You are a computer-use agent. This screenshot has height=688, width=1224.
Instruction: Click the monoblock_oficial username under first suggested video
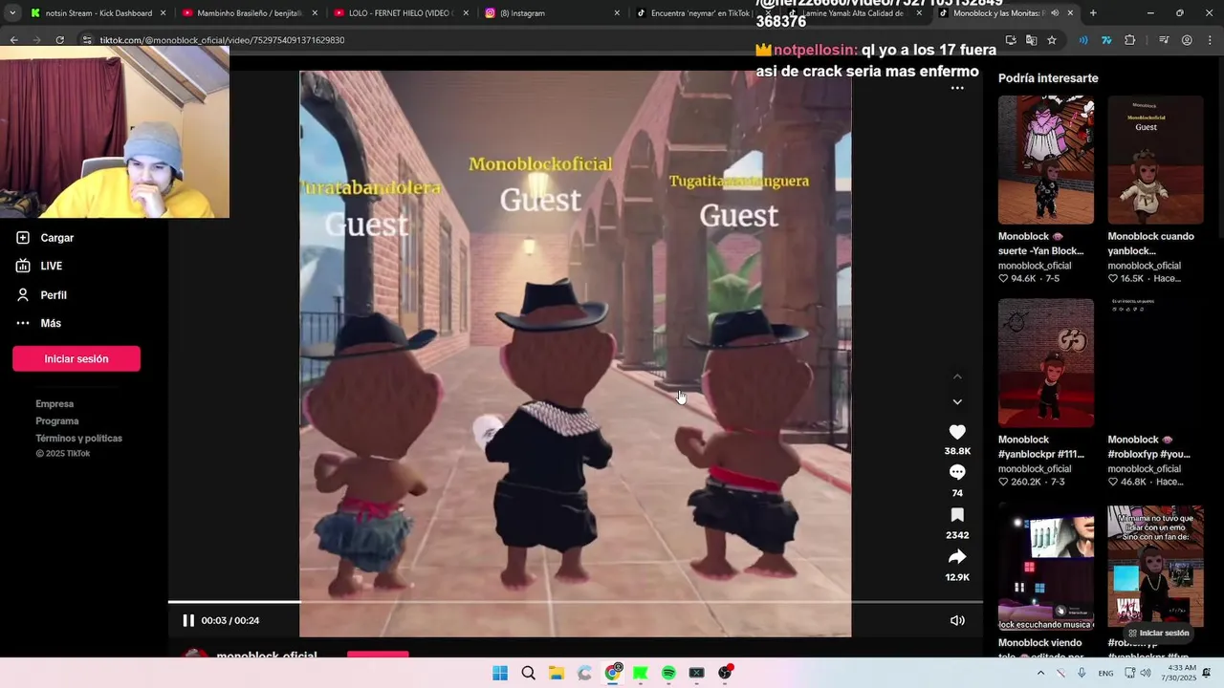[1035, 266]
